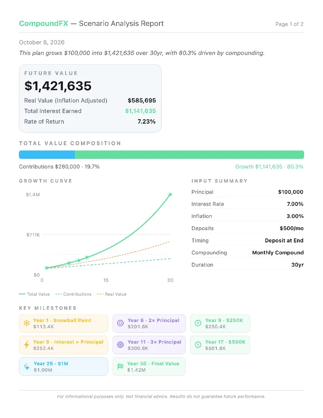Click the Duration 30yr value

pos(297,265)
